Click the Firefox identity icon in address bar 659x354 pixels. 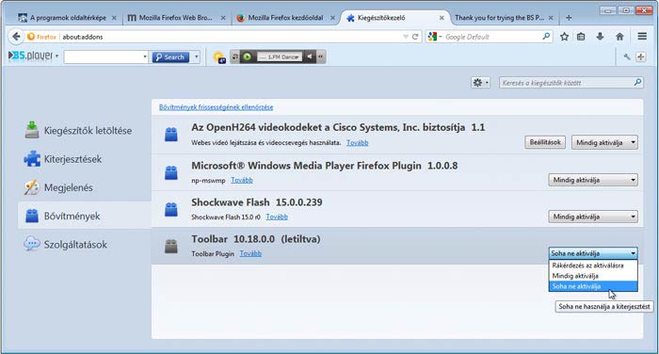pos(31,37)
